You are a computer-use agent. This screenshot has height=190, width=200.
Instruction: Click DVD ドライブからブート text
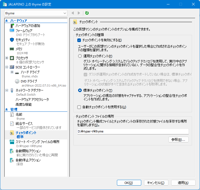[x=31, y=35]
